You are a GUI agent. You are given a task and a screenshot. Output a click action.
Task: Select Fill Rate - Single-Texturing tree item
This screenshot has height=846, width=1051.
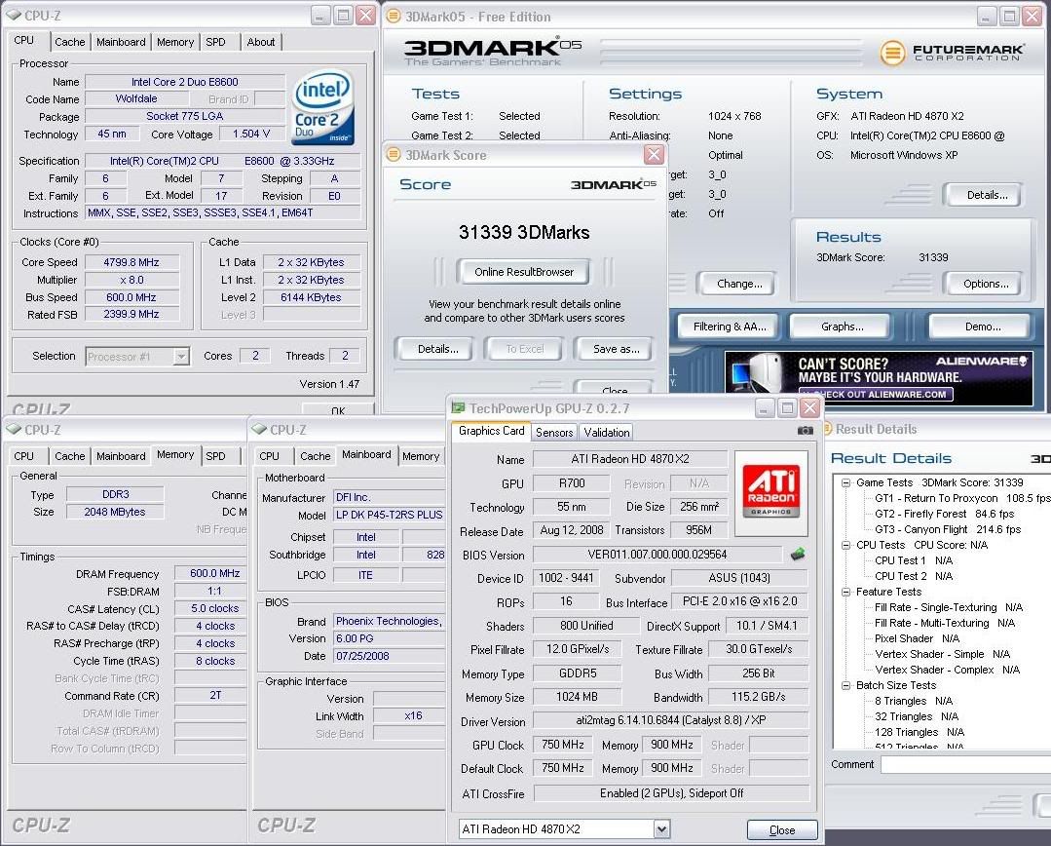coord(949,607)
